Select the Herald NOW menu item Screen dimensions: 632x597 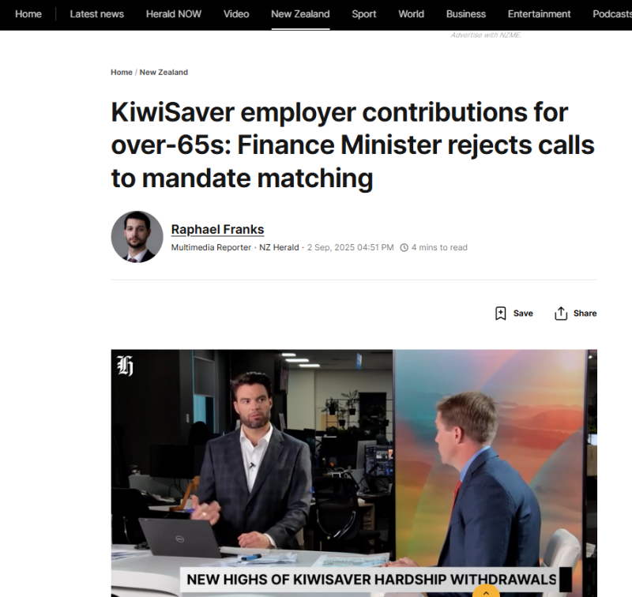(x=174, y=14)
